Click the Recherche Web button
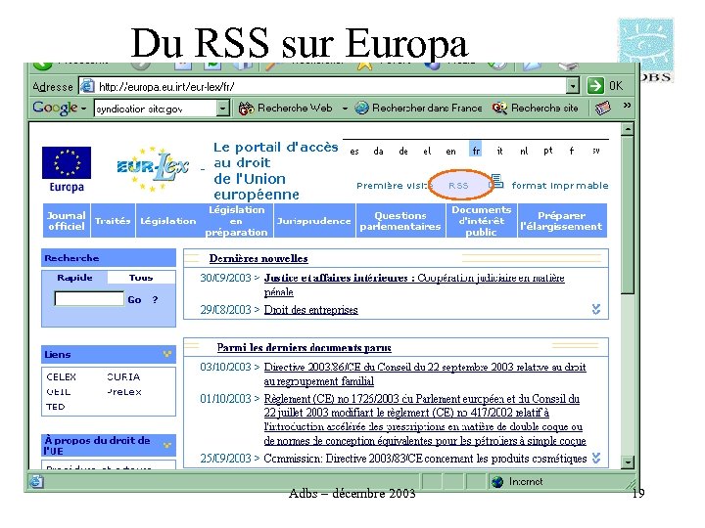This screenshot has width=705, height=528. click(x=286, y=109)
